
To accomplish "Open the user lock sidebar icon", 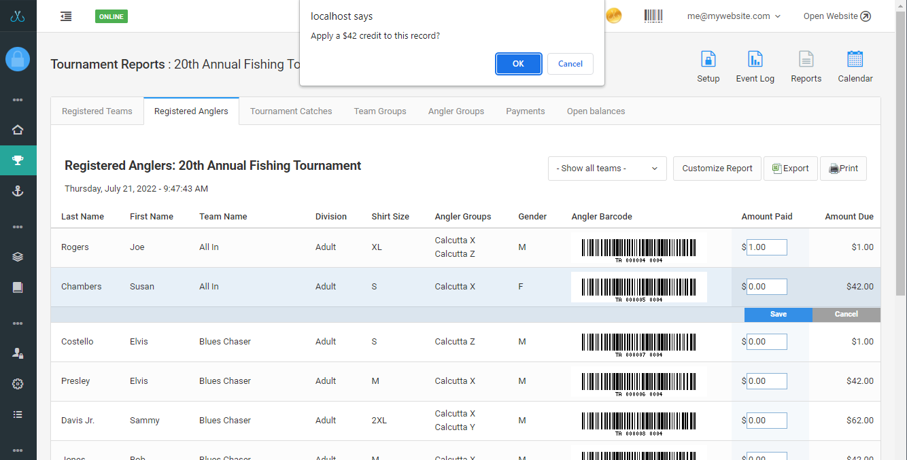I will (x=18, y=353).
